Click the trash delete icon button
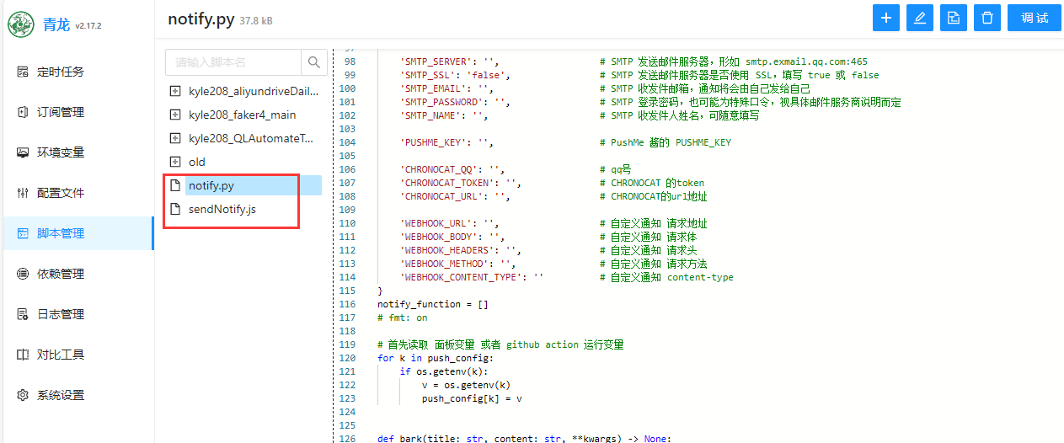 986,18
